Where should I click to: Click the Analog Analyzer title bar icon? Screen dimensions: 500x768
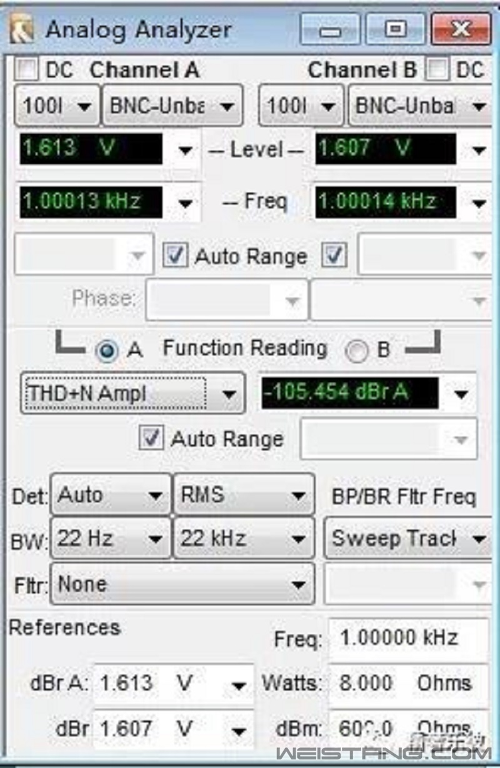(21, 29)
